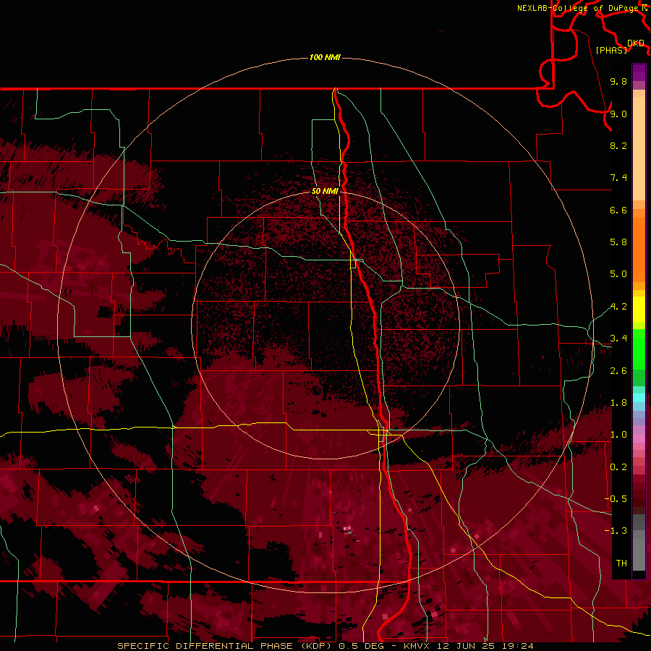
Task: Click the -0.5 value on the color scale
Action: coord(616,499)
